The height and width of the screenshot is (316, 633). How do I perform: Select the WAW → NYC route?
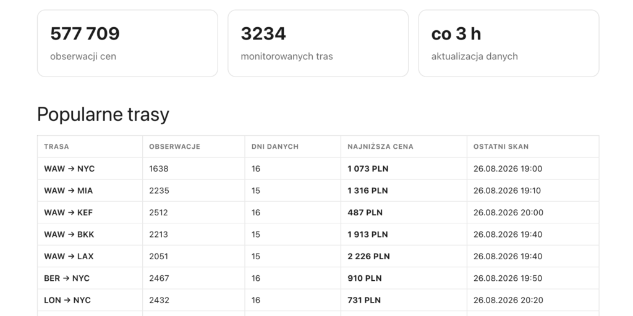point(69,169)
